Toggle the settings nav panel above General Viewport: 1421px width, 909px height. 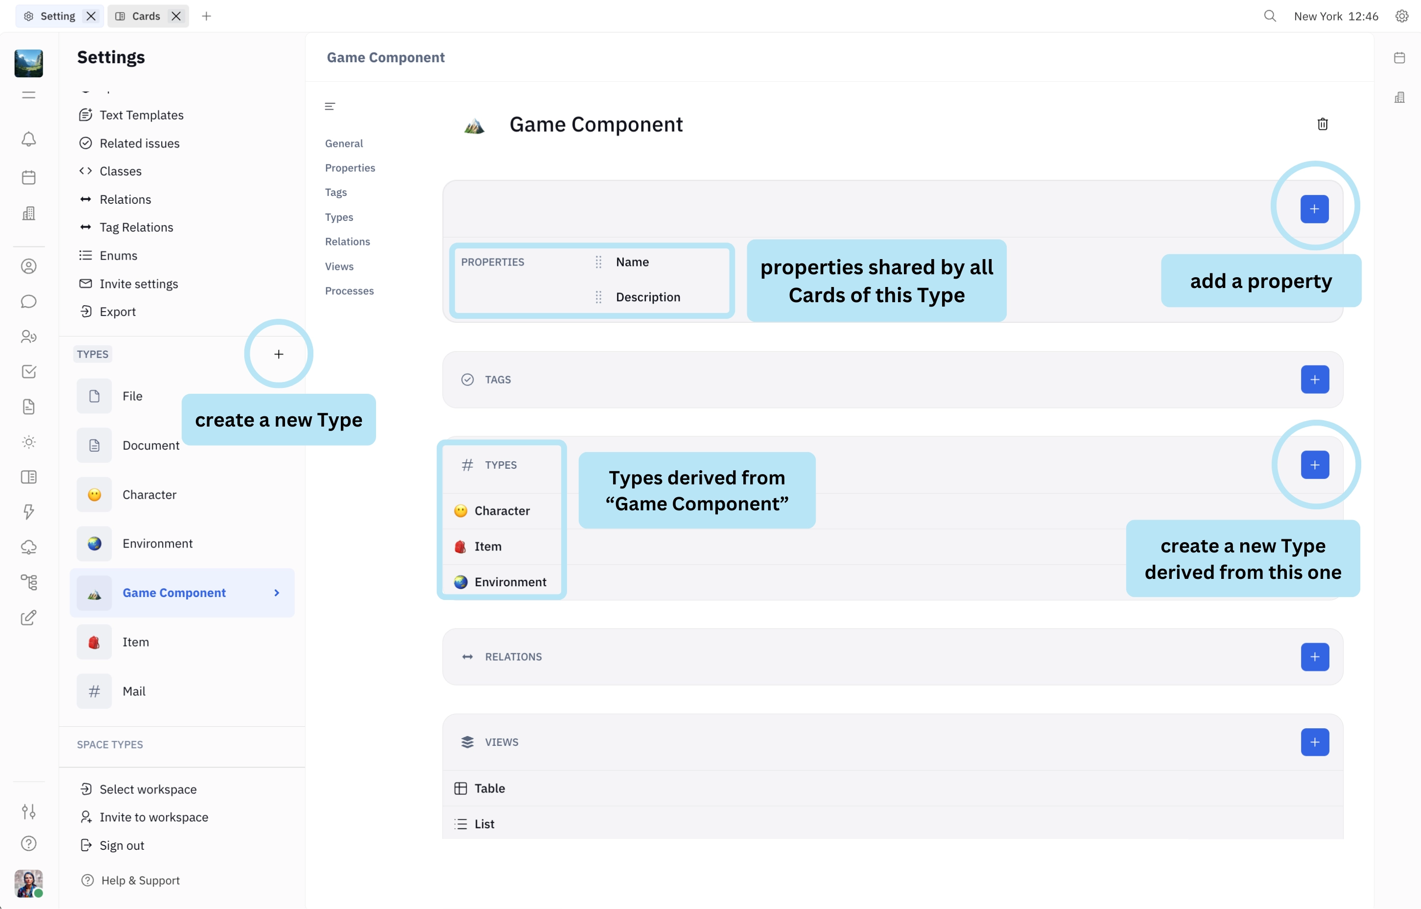click(x=330, y=106)
